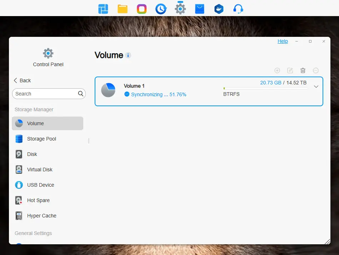This screenshot has height=255, width=339.
Task: Click the sidebar splitter handle
Action: point(89,141)
